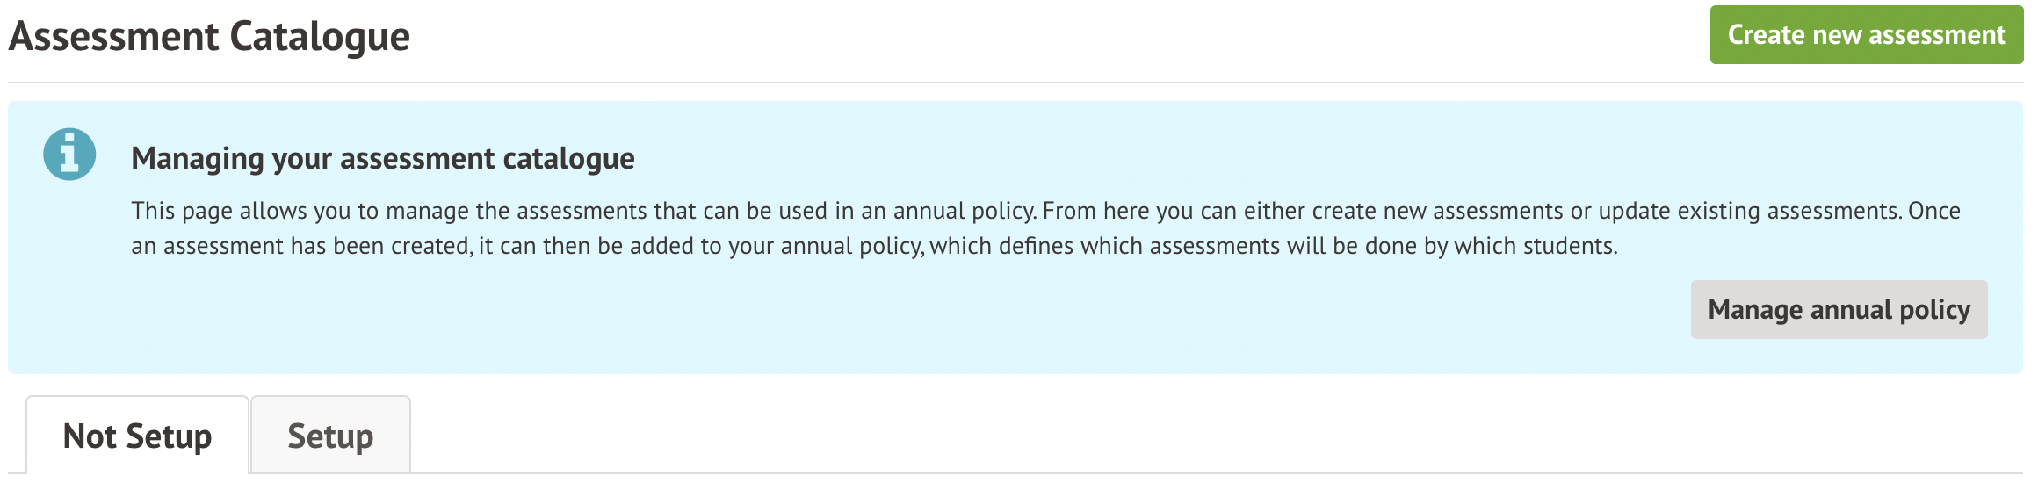Click the word Assessment in page title
The height and width of the screenshot is (483, 2038).
coord(114,37)
